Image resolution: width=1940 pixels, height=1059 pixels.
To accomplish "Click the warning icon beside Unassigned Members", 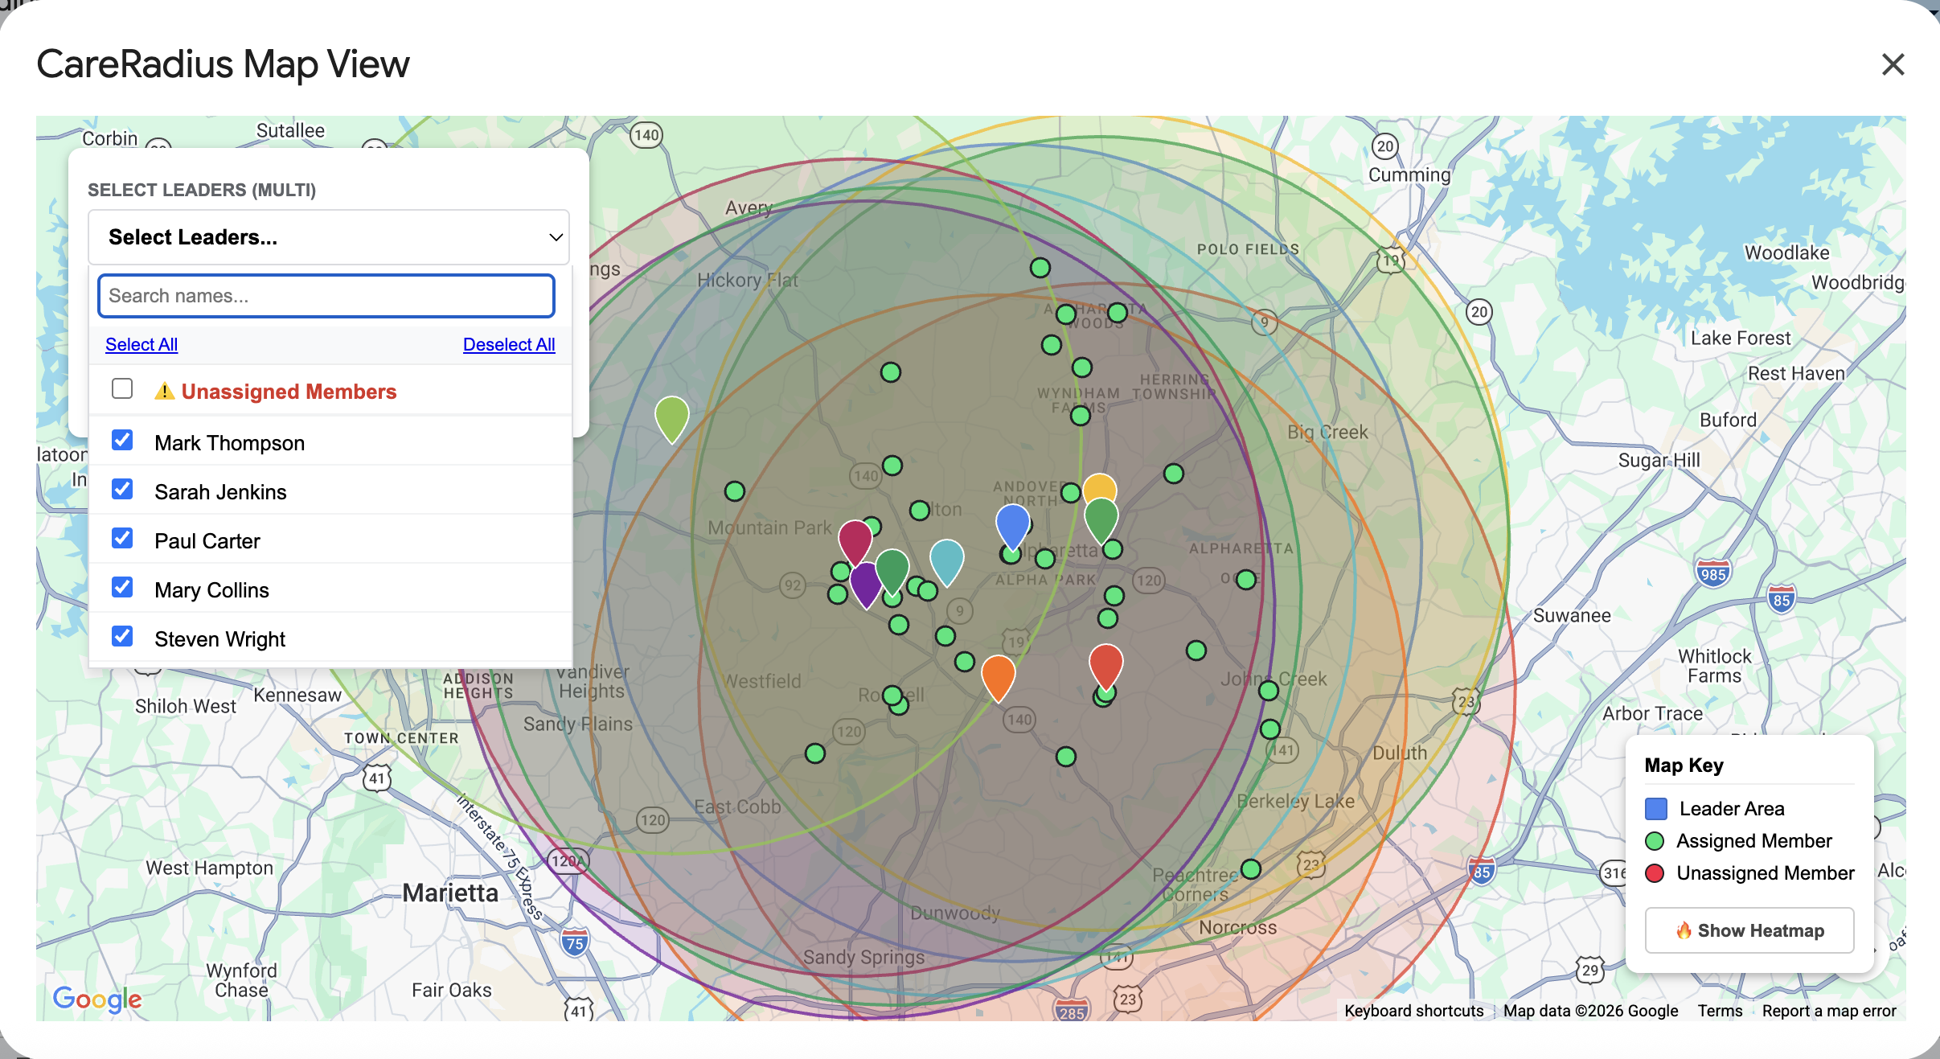I will pyautogui.click(x=164, y=392).
